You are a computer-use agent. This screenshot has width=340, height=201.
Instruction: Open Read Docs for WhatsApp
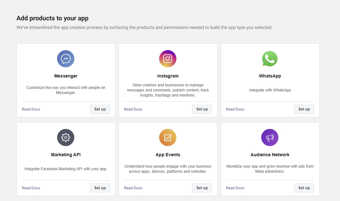(235, 109)
